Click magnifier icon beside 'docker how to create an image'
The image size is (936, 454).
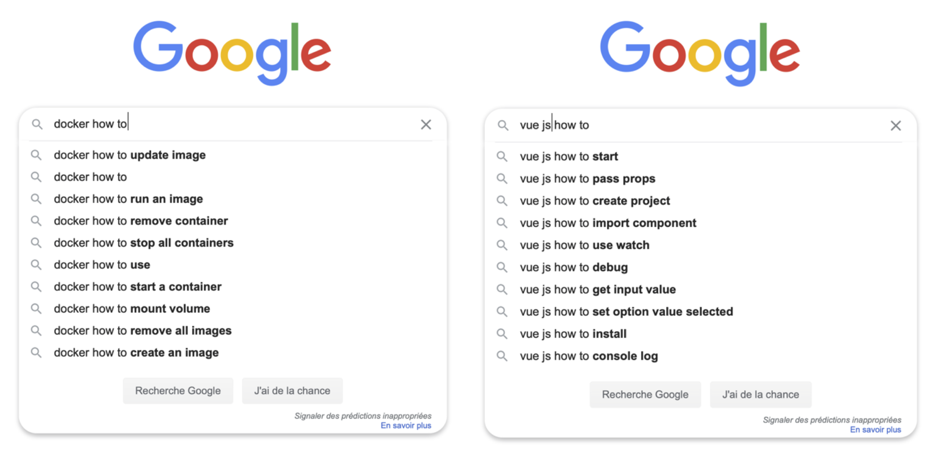pyautogui.click(x=36, y=352)
